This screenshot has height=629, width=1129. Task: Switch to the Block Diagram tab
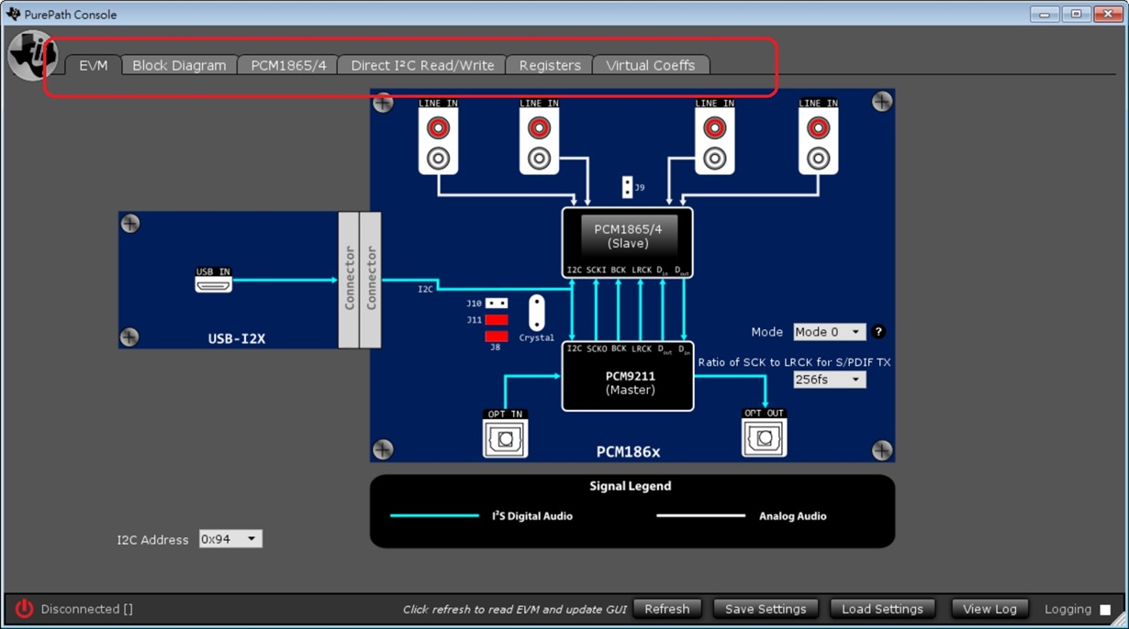[x=179, y=65]
